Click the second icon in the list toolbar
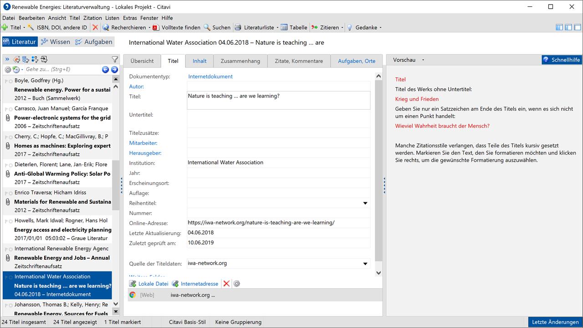This screenshot has height=328, width=583. click(26, 59)
